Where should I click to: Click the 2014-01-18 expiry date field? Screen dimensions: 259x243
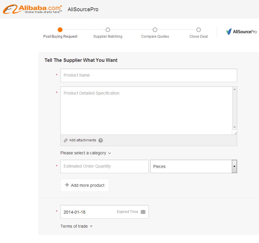pos(88,212)
